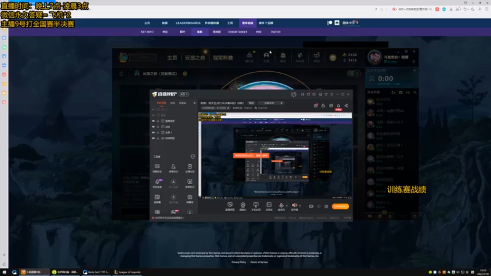Switch to Items Set 7 TFT browser taskbar item

pos(96,272)
